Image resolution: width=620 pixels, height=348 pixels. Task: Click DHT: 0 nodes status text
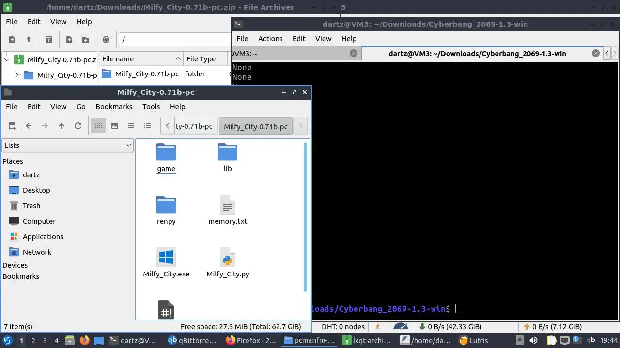tap(343, 327)
